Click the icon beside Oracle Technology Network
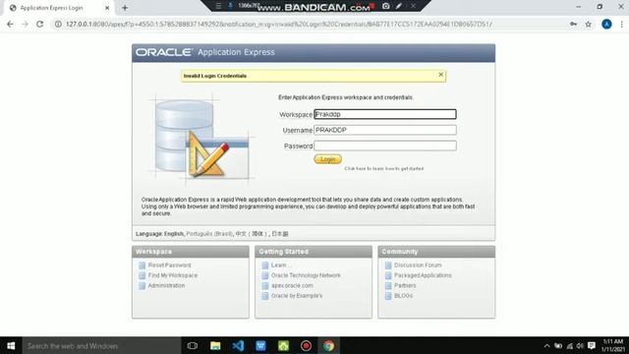629x354 pixels. 265,275
